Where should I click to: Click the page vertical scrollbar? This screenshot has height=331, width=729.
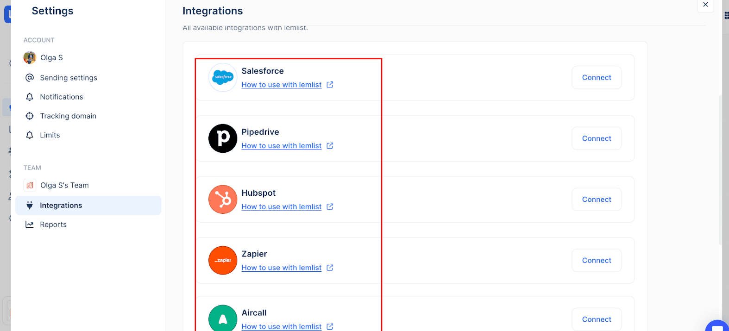(x=720, y=170)
